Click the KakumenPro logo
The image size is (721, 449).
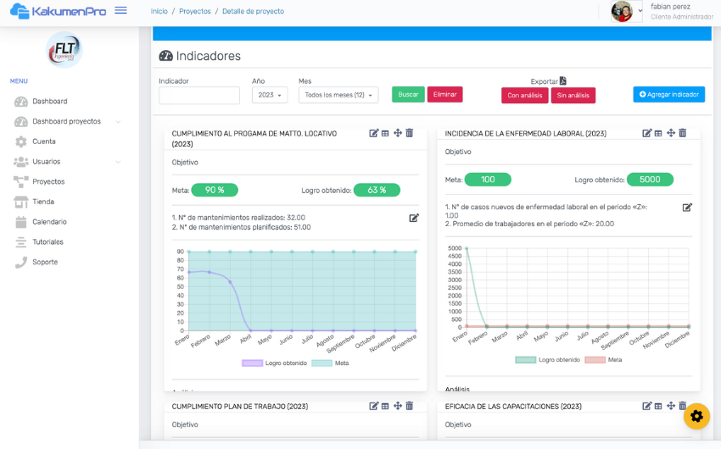[58, 11]
